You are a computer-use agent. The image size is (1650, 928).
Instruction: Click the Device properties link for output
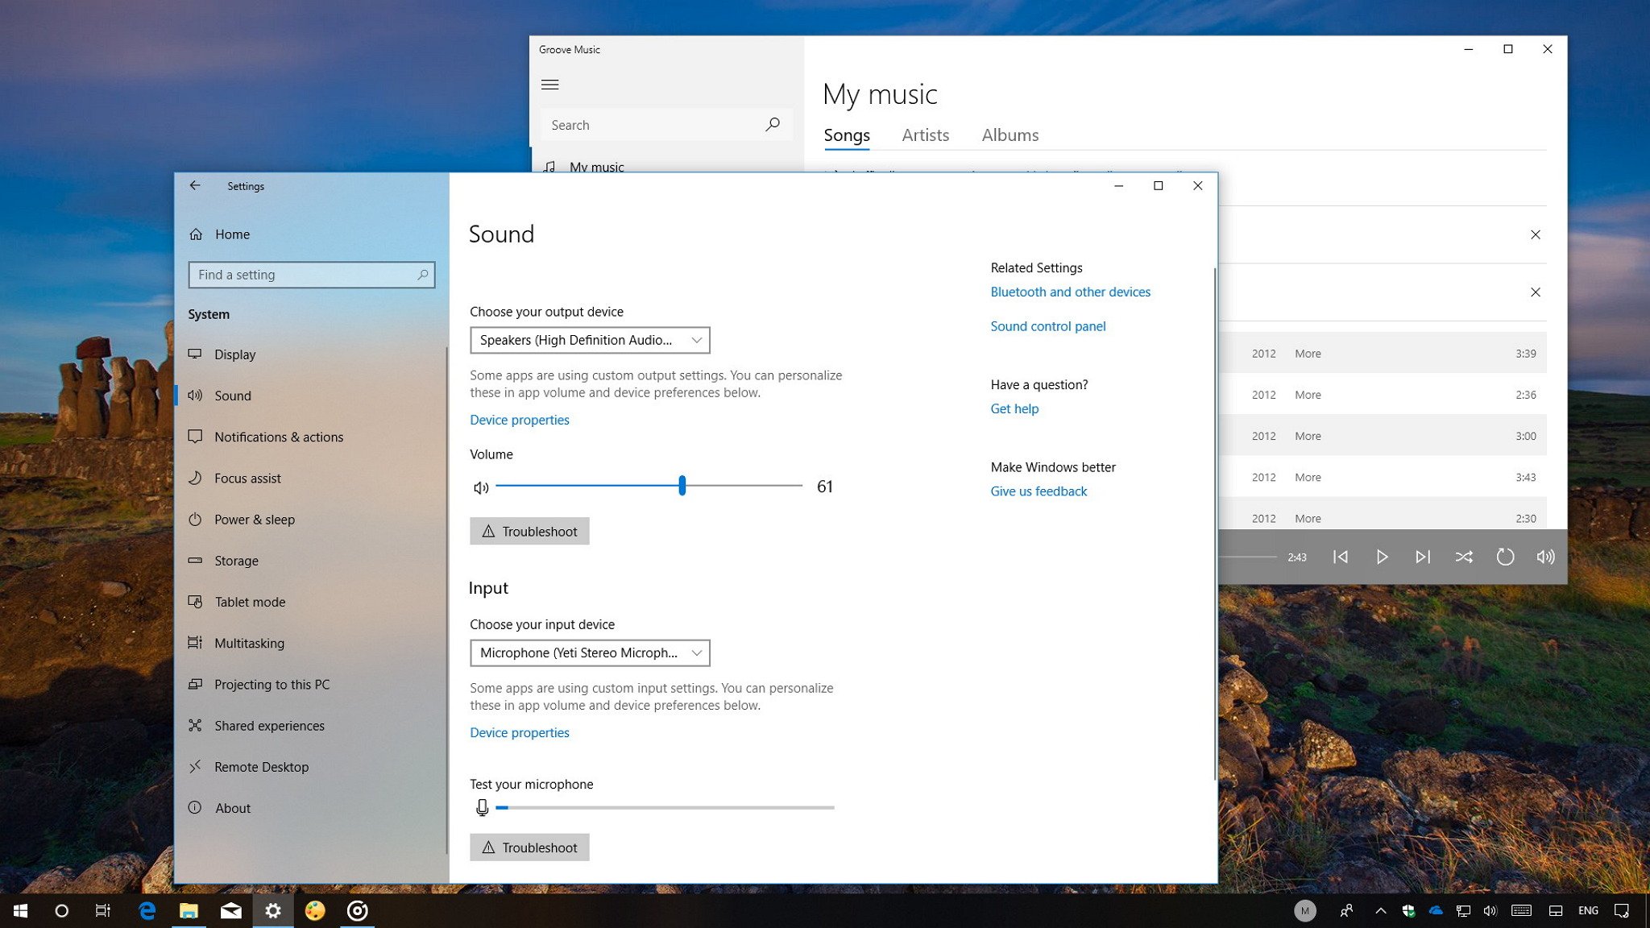[519, 419]
